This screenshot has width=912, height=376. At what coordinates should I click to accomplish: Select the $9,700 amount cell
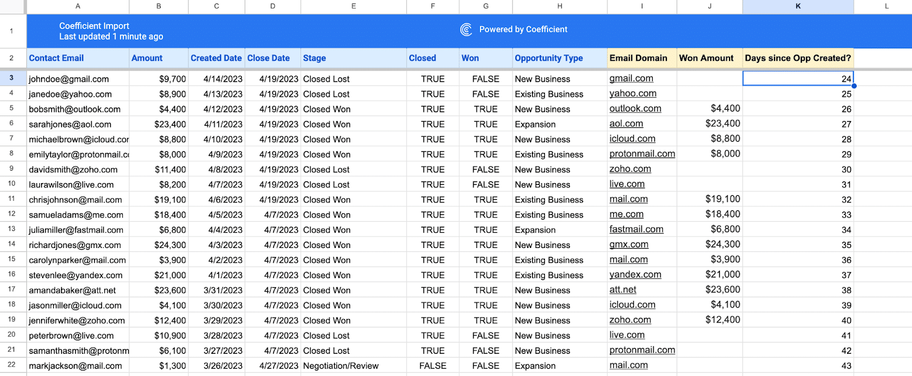click(x=159, y=79)
